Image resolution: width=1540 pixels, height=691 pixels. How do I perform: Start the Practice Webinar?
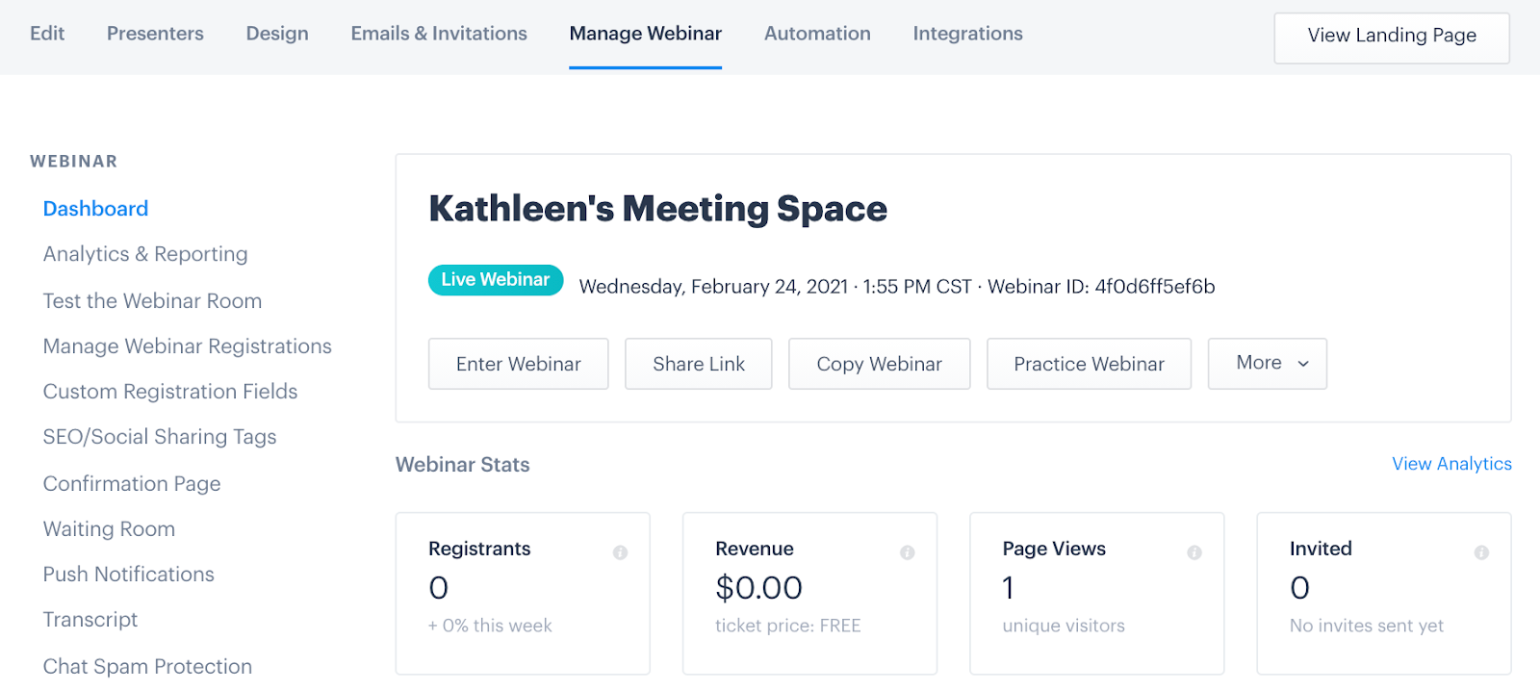point(1089,364)
